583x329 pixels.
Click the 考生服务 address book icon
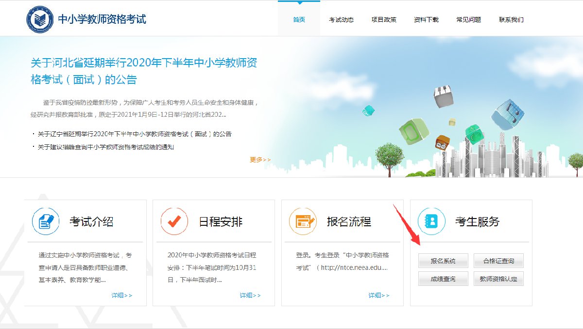click(x=431, y=221)
